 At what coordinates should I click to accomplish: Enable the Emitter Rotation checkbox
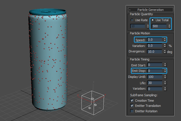pos(132,111)
